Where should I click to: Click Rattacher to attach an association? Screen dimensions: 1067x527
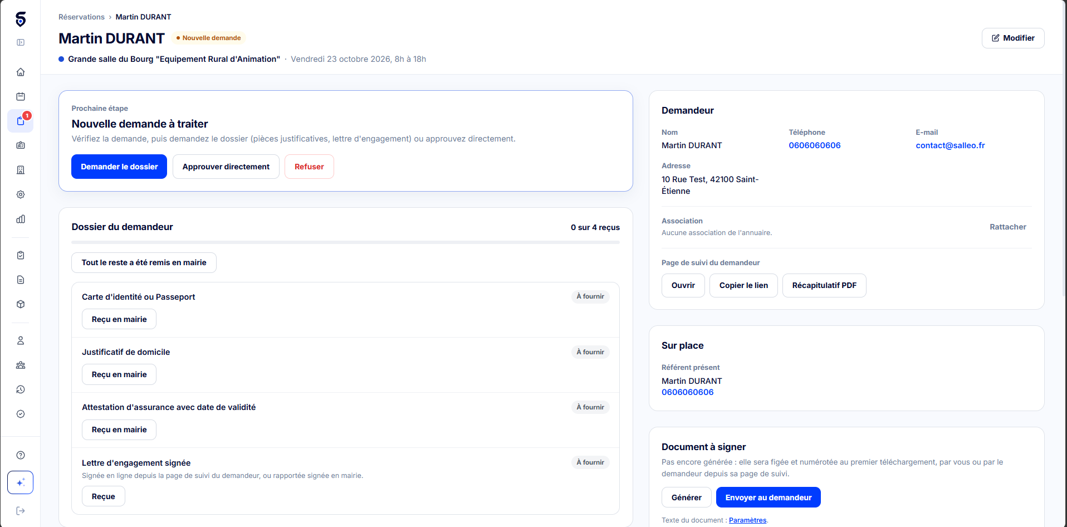tap(1008, 227)
